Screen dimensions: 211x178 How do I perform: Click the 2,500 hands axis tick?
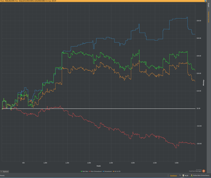point(111,163)
